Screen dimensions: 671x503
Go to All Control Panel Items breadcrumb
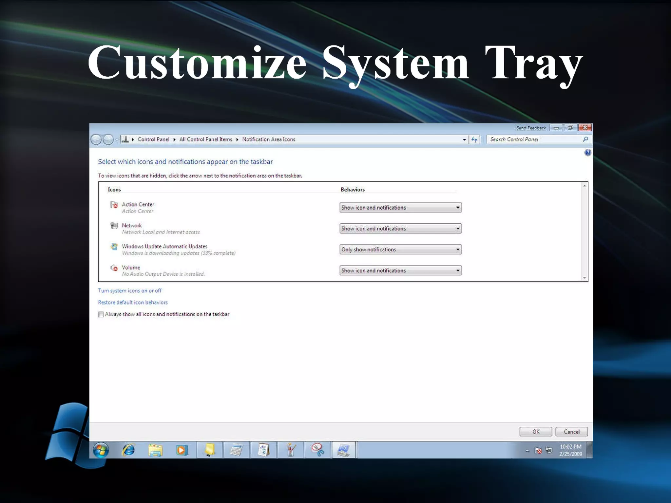(x=205, y=140)
